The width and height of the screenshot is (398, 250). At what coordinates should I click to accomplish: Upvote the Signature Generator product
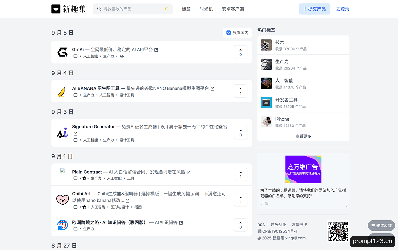click(241, 133)
